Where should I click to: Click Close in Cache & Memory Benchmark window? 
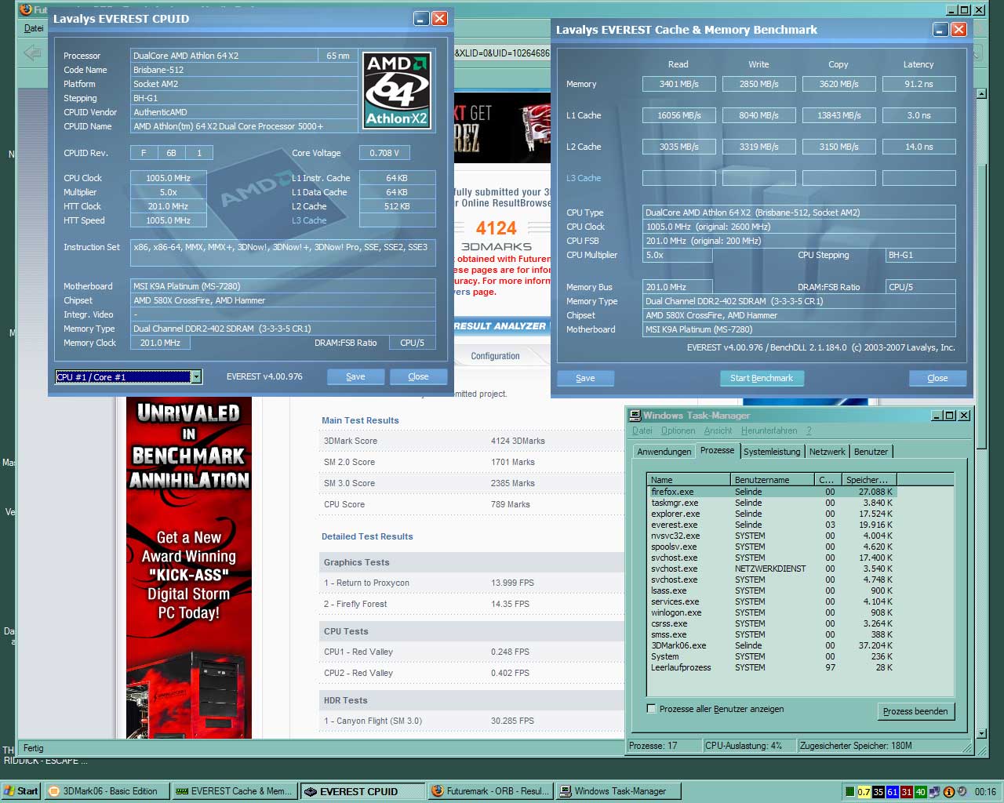(x=937, y=378)
